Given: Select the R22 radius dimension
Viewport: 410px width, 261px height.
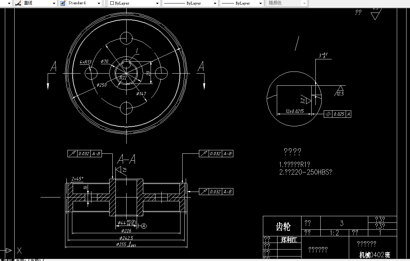Looking at the screenshot, I should point(123,78).
